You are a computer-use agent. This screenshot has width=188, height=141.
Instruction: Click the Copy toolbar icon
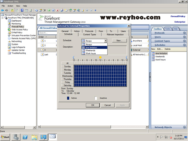[36, 10]
